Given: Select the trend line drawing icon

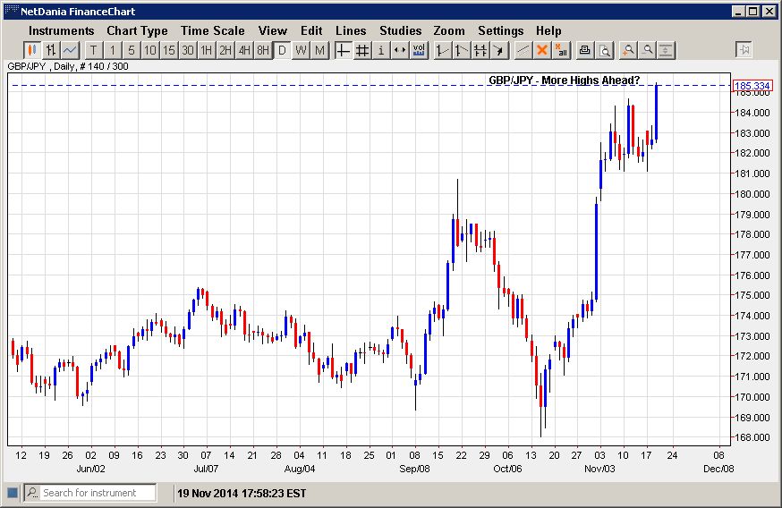Looking at the screenshot, I should (x=523, y=50).
